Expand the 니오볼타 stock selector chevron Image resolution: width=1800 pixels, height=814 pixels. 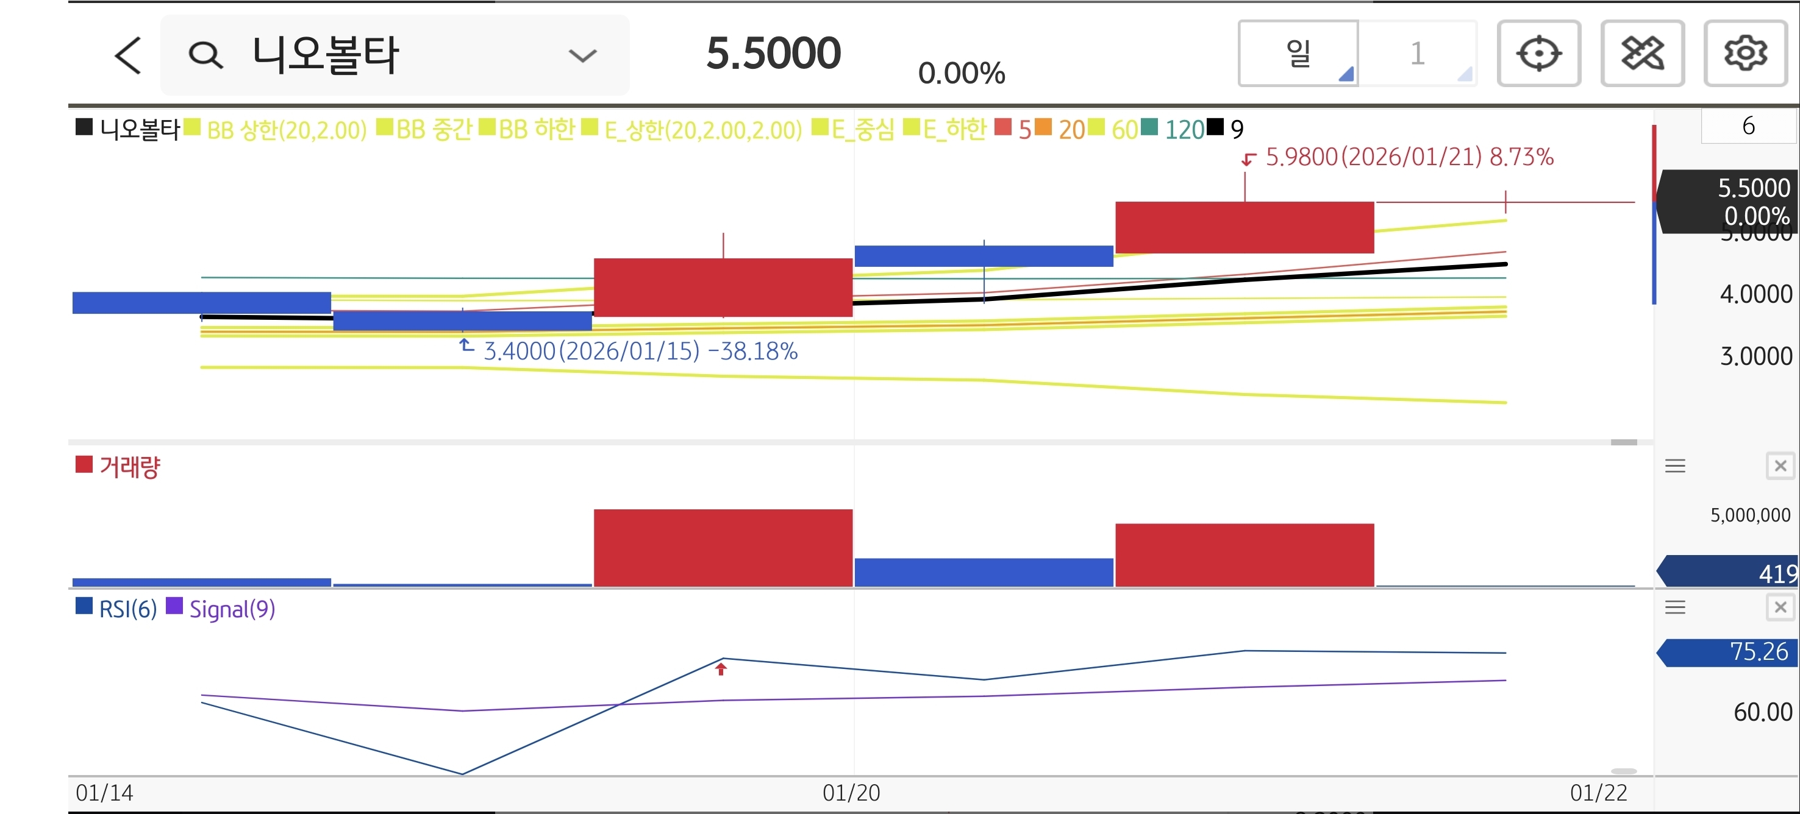(582, 55)
